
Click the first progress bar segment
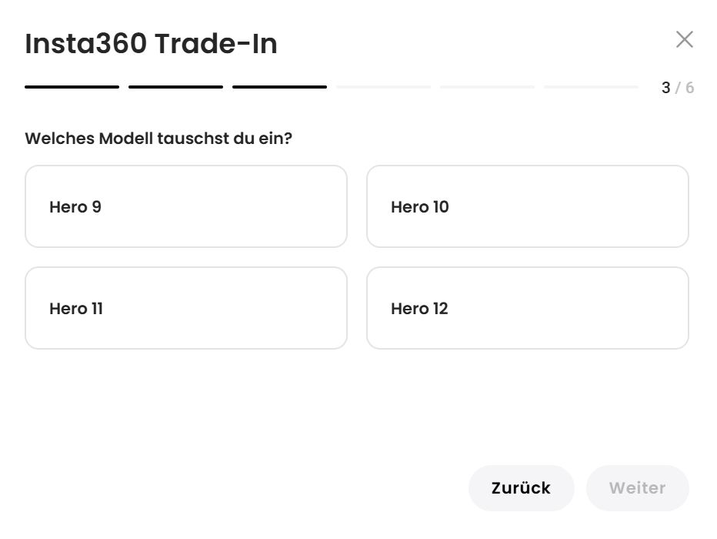pos(72,87)
